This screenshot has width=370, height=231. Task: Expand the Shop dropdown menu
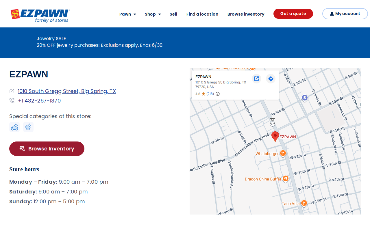tap(153, 14)
